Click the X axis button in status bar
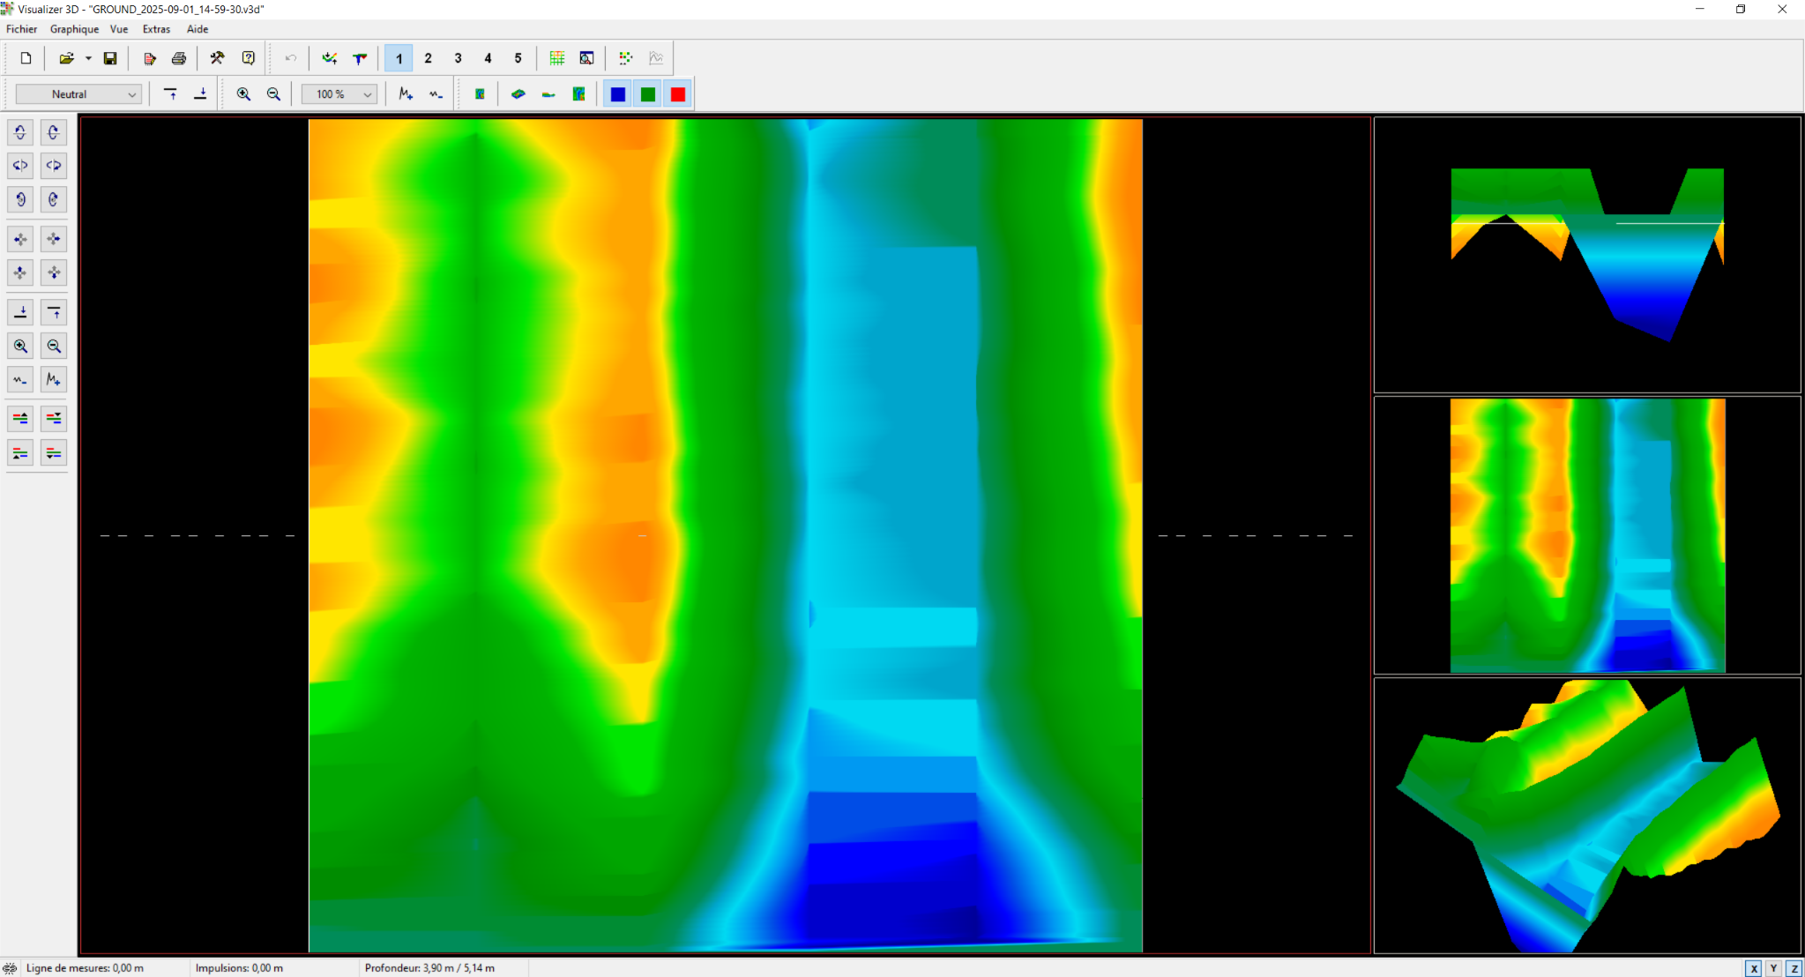The width and height of the screenshot is (1805, 977). click(x=1754, y=968)
